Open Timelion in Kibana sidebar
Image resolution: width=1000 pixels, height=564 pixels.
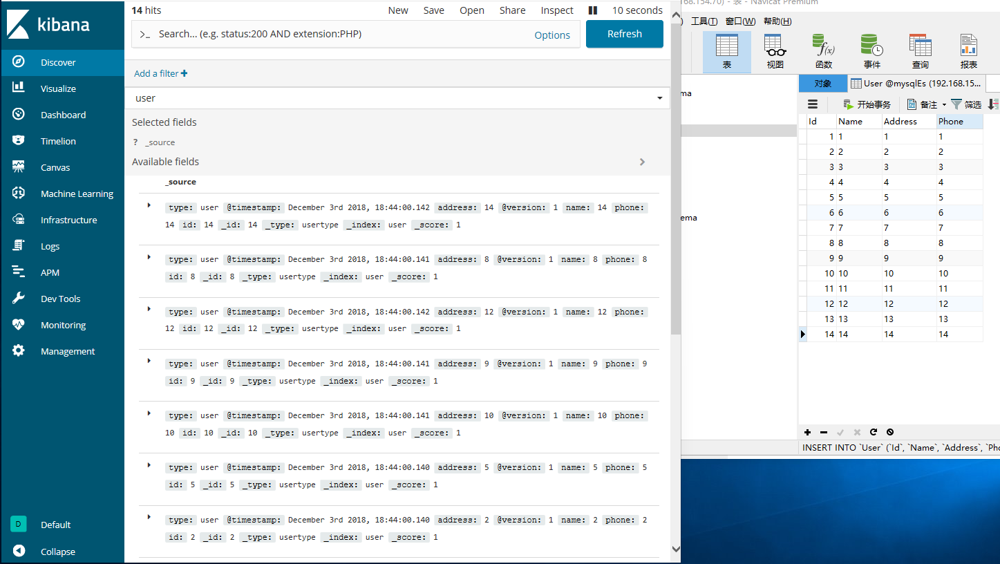coord(62,141)
